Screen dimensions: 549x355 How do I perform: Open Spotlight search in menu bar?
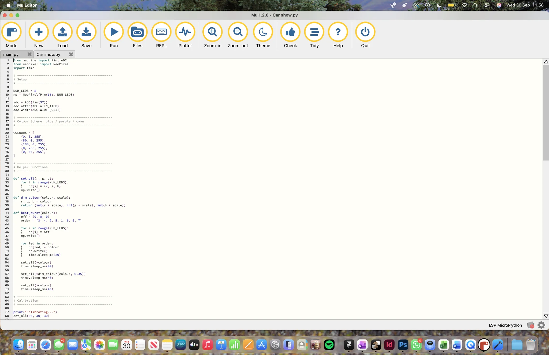click(476, 5)
